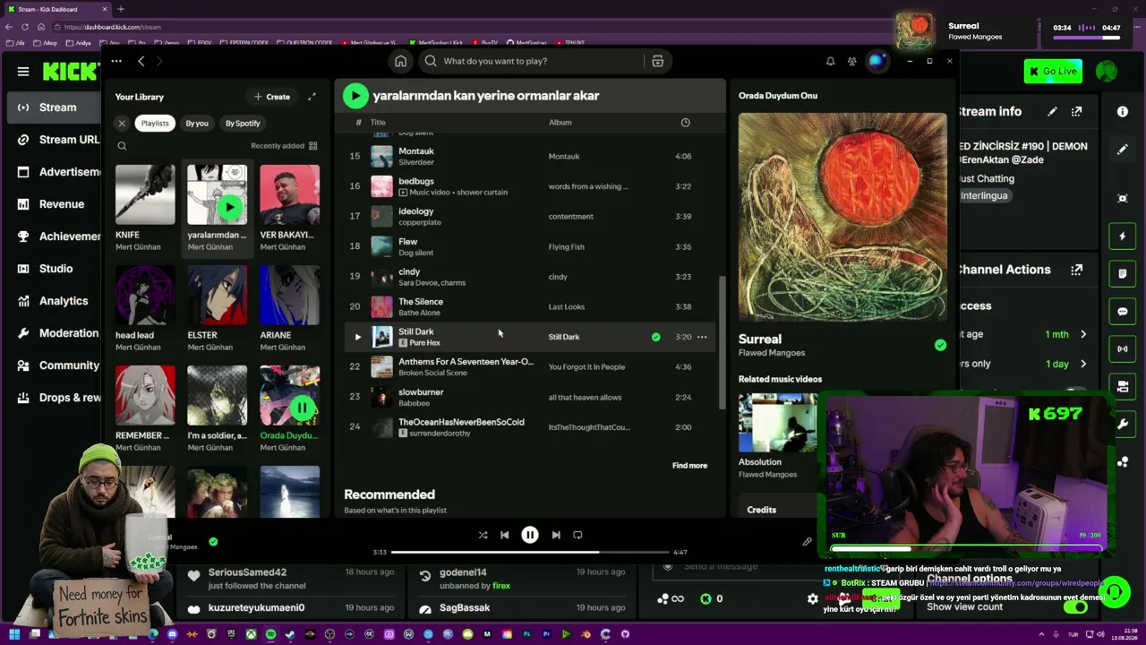Go back using Spotify's back arrow
This screenshot has width=1146, height=645.
click(x=141, y=61)
